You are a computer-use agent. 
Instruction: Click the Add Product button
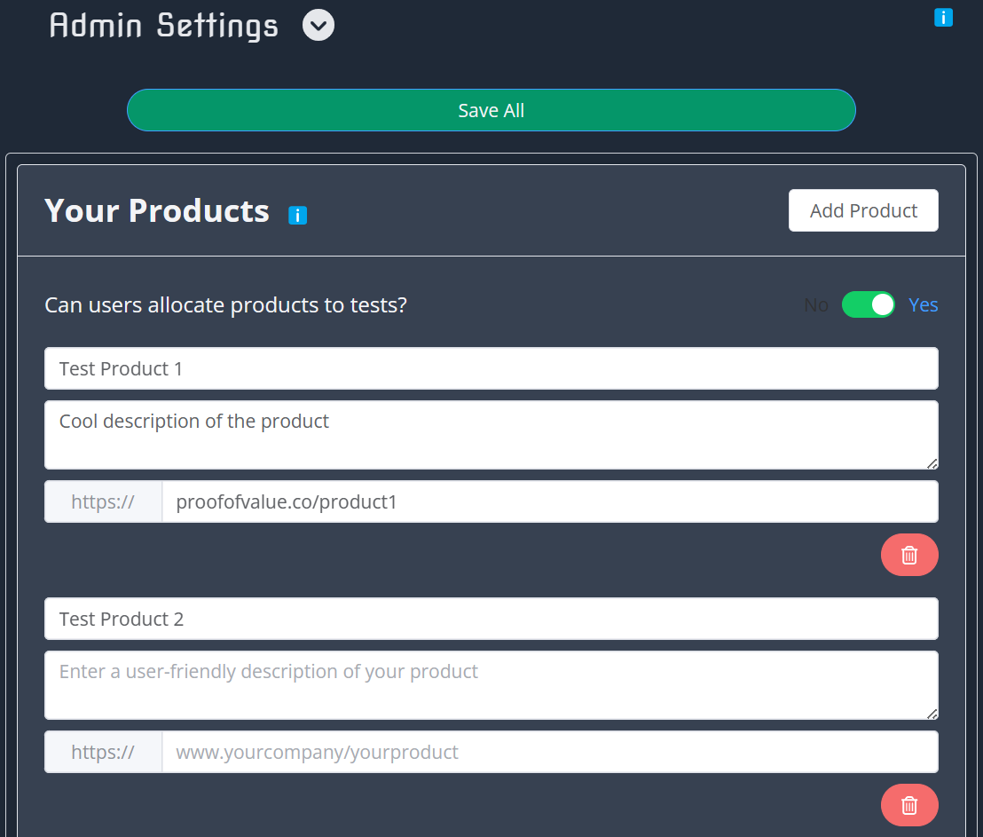pos(862,210)
